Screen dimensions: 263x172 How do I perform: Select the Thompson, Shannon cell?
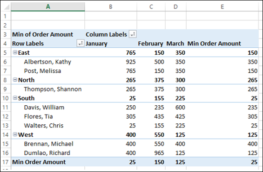(x=53, y=89)
